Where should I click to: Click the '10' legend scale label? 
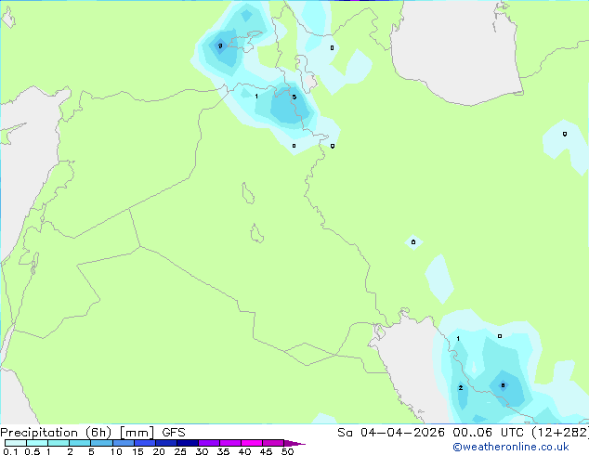pyautogui.click(x=116, y=451)
